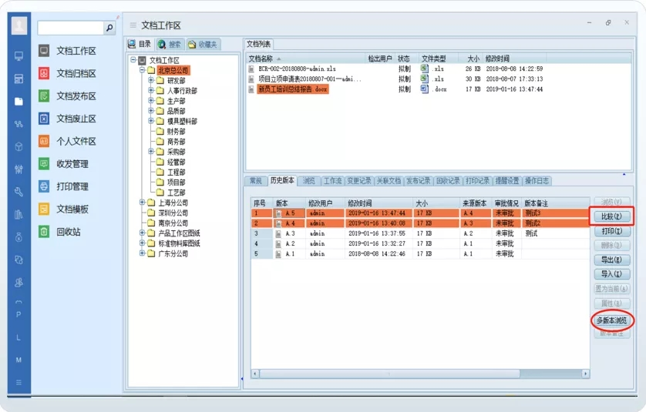This screenshot has height=412, width=646.
Task: Open the 文档归档区 section
Action: [76, 74]
